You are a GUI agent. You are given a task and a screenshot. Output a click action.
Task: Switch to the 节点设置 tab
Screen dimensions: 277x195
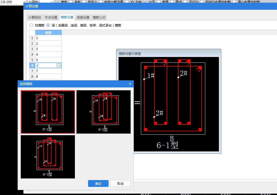(51, 17)
